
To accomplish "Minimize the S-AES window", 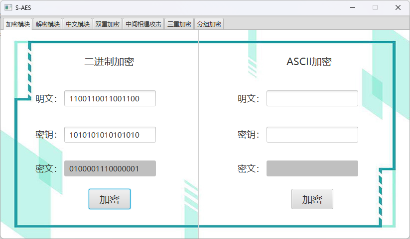I will pyautogui.click(x=353, y=7).
